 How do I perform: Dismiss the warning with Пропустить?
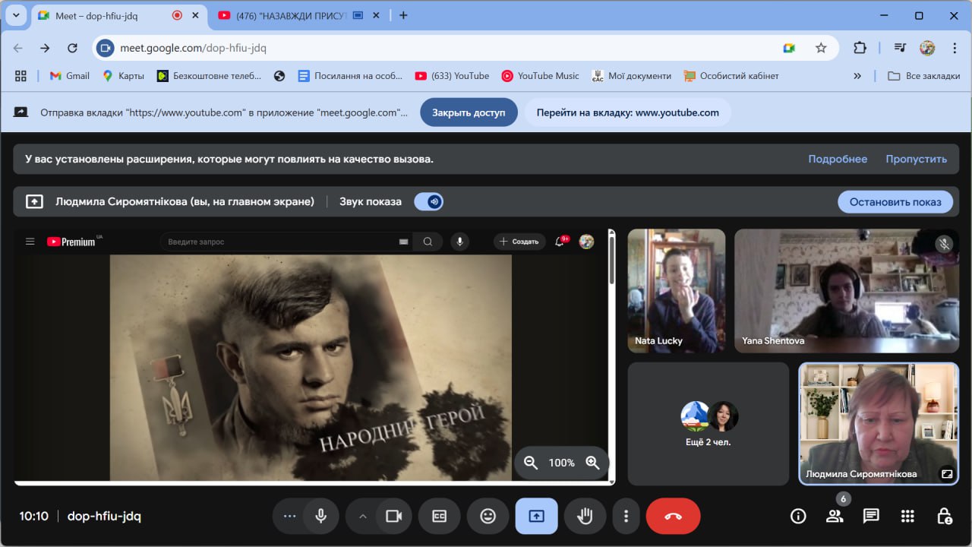click(916, 159)
